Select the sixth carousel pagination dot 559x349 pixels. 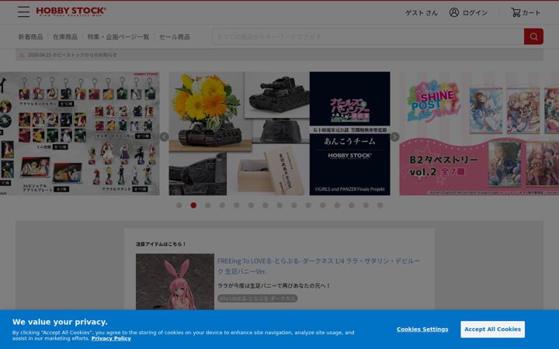pos(251,206)
